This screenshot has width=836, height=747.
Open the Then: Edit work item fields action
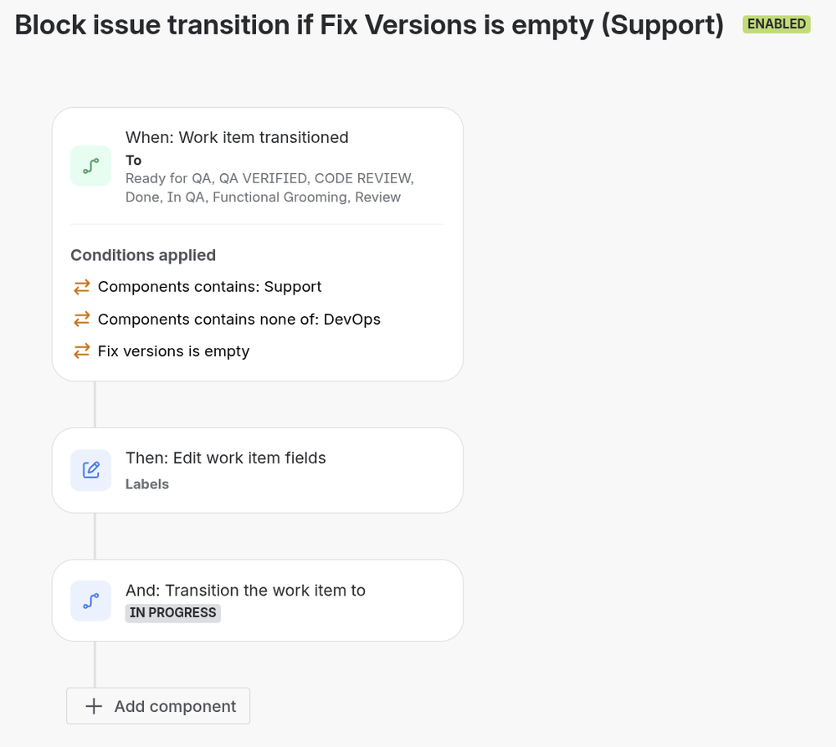258,470
